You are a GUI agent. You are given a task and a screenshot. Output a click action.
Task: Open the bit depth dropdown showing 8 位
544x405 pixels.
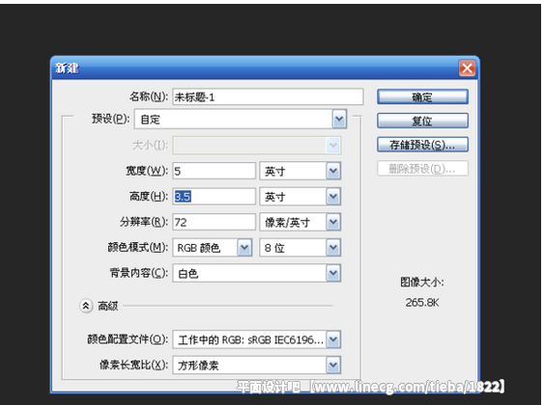301,248
